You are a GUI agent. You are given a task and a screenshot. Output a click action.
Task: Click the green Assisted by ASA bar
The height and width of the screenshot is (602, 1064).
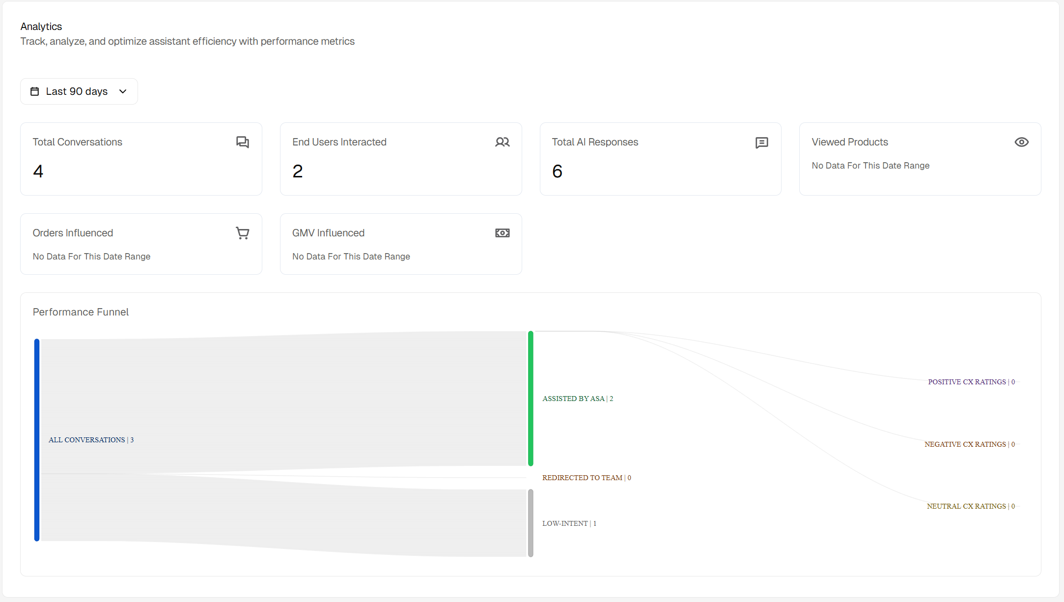[531, 399]
